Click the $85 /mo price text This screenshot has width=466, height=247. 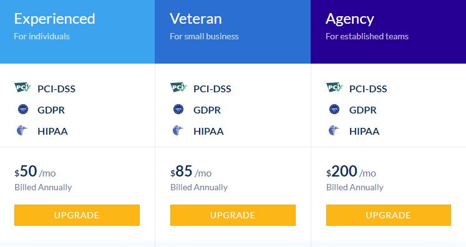tap(191, 172)
